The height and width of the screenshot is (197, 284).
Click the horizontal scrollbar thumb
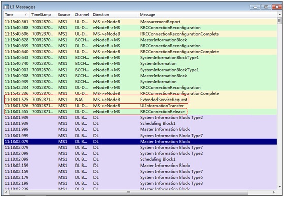(x=129, y=192)
